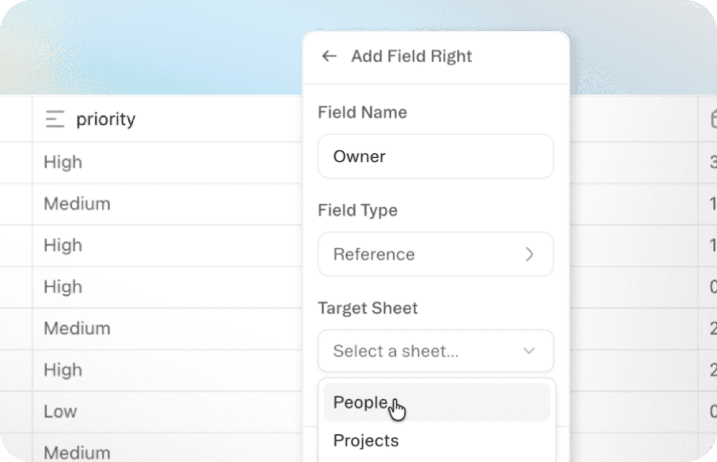The width and height of the screenshot is (717, 462).
Task: Click the priority column header
Action: pyautogui.click(x=106, y=119)
